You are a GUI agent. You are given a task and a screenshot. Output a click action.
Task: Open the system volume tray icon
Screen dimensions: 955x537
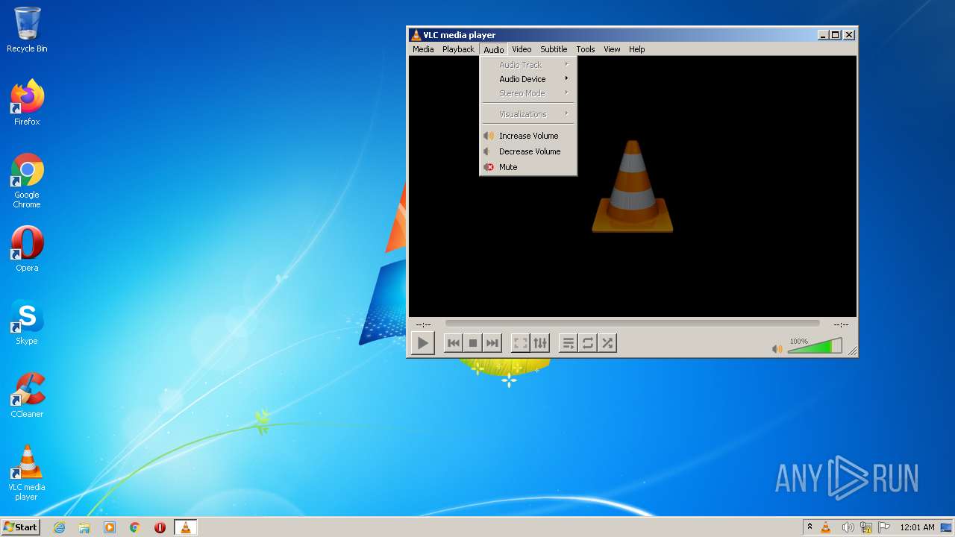point(848,527)
